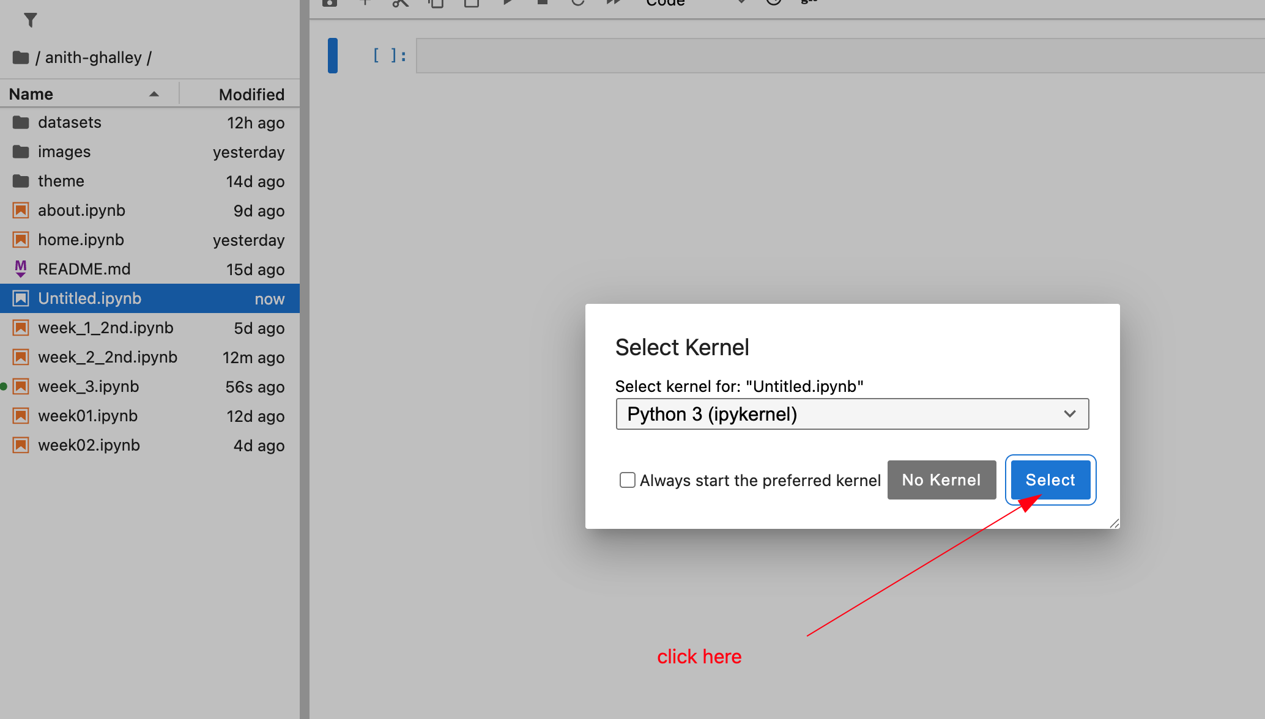Sort files by the Modified column header
Viewport: 1265px width, 719px height.
(x=251, y=94)
